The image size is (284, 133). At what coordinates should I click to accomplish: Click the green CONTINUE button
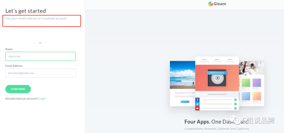click(x=18, y=89)
